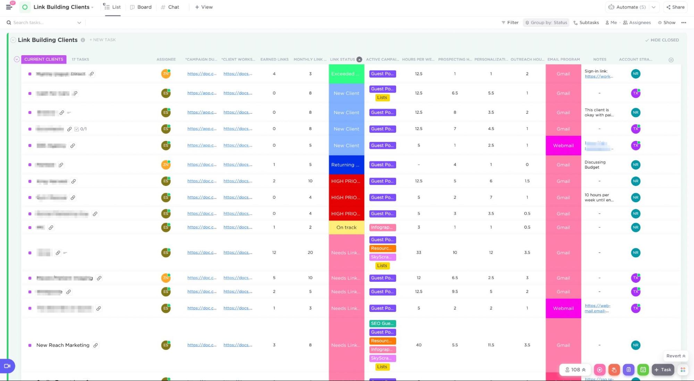Click the link icon next to New Reach Marketing
This screenshot has height=381, width=694.
pyautogui.click(x=95, y=345)
